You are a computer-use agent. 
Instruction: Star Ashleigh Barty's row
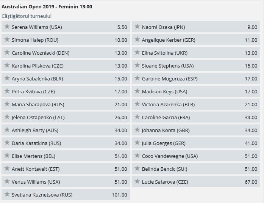(7, 130)
